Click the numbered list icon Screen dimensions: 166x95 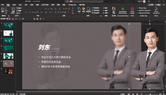click(59, 9)
